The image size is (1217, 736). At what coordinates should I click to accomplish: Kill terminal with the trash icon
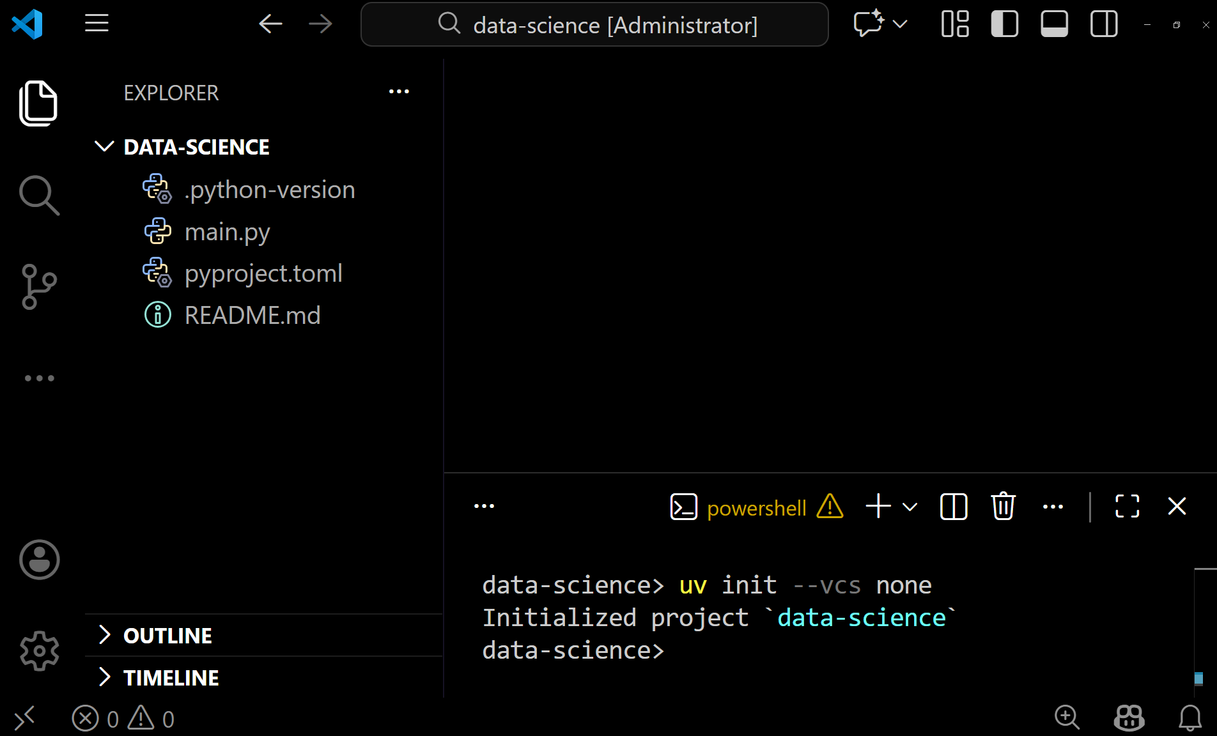coord(1003,507)
